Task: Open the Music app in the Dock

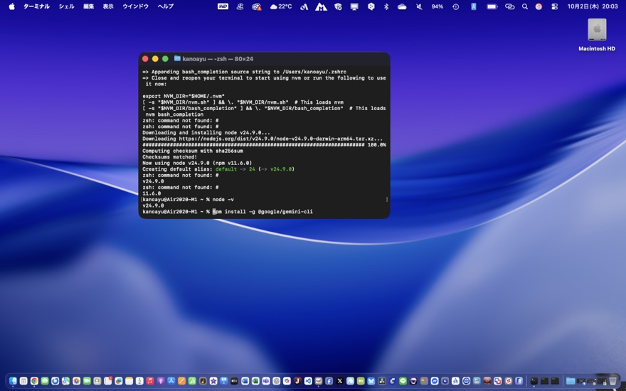Action: [x=150, y=381]
